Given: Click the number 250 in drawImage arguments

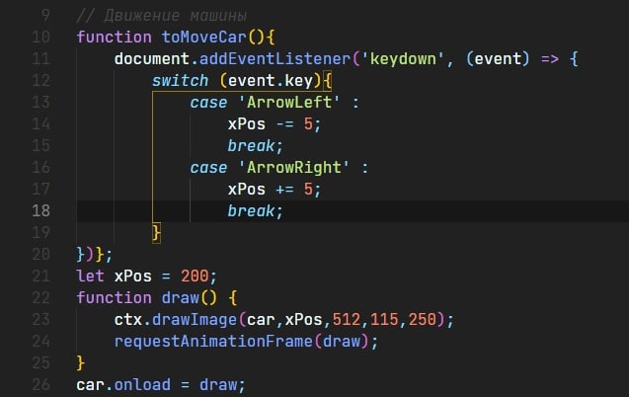Looking at the screenshot, I should click(423, 320).
